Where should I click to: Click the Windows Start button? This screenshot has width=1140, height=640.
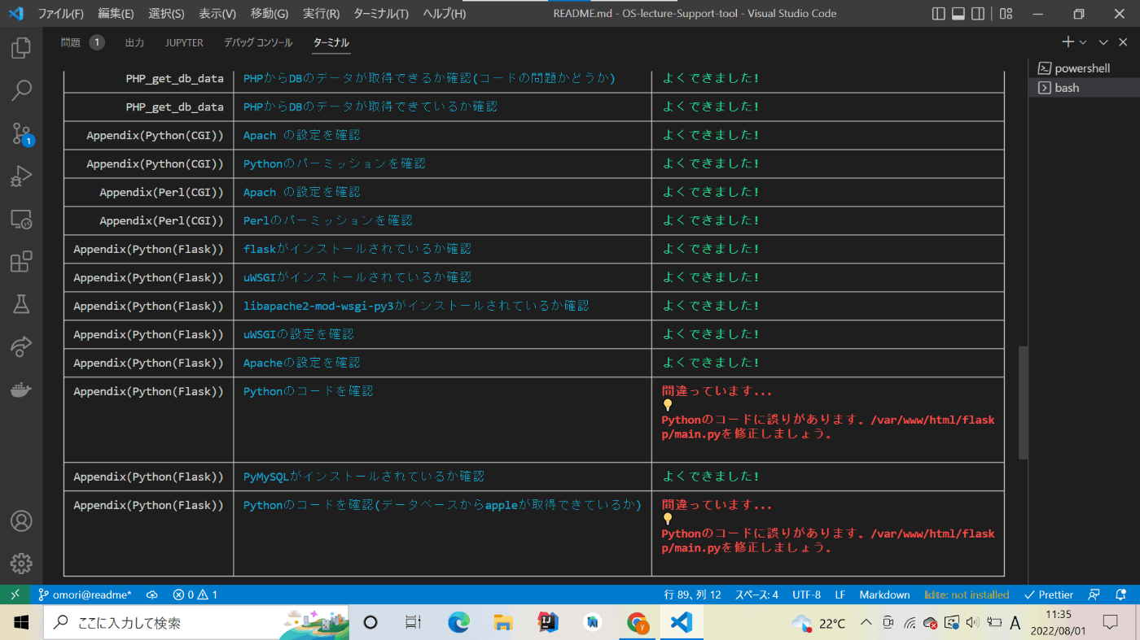[x=20, y=623]
